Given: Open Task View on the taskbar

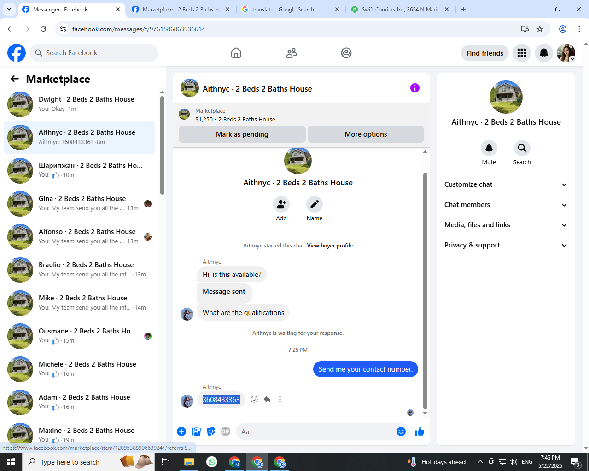Looking at the screenshot, I should [166, 462].
